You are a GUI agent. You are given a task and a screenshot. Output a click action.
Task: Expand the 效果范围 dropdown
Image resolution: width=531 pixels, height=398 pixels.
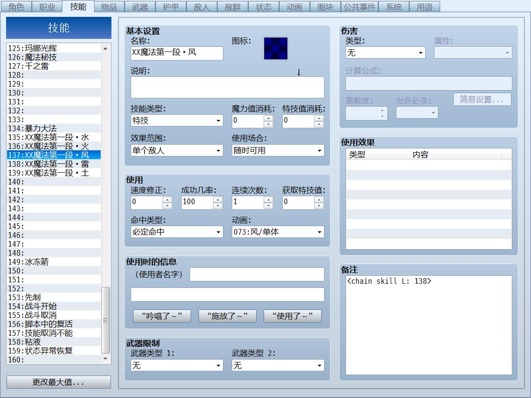(x=177, y=150)
